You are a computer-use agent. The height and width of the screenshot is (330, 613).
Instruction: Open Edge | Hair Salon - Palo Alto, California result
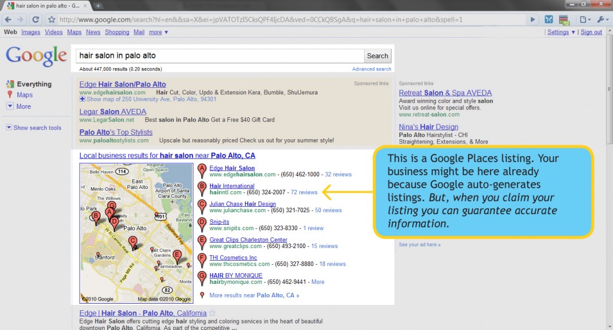[x=143, y=313]
